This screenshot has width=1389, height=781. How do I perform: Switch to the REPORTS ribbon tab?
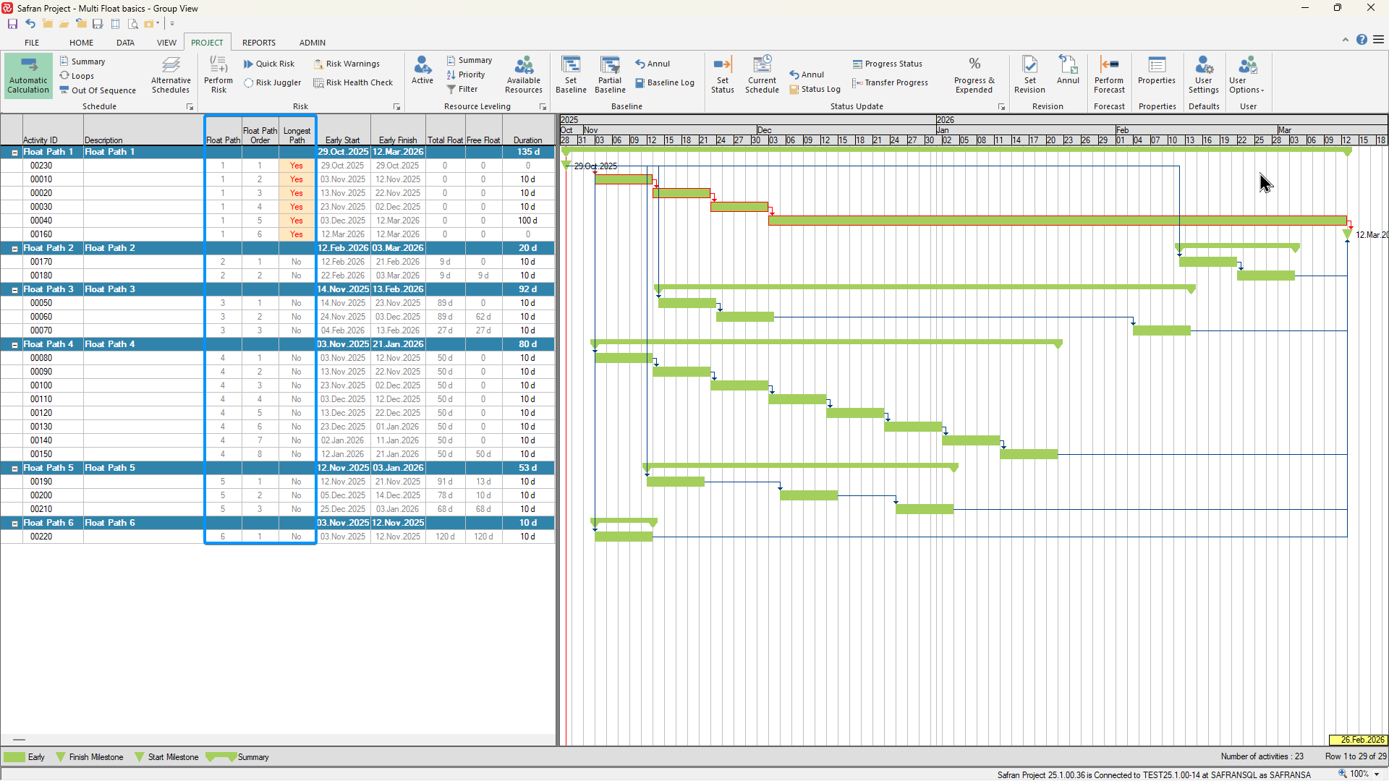(258, 43)
